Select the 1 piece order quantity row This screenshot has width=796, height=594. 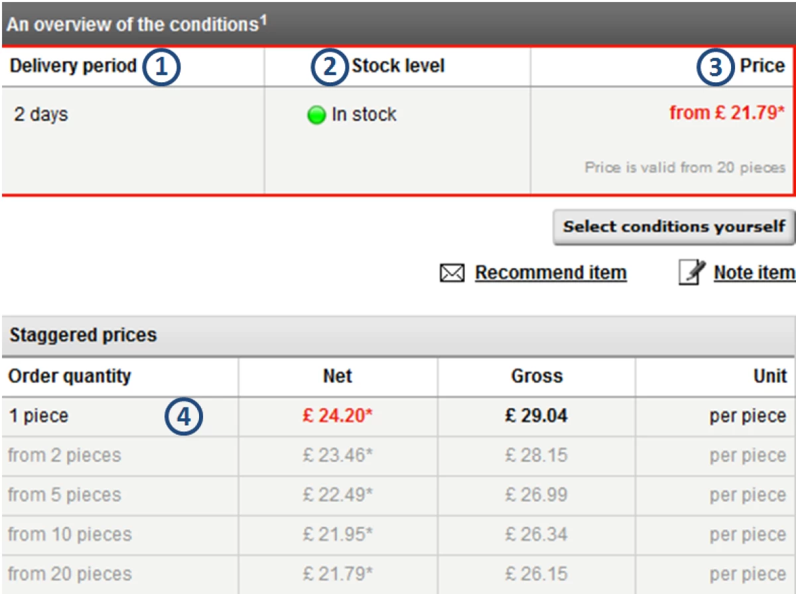pos(38,417)
